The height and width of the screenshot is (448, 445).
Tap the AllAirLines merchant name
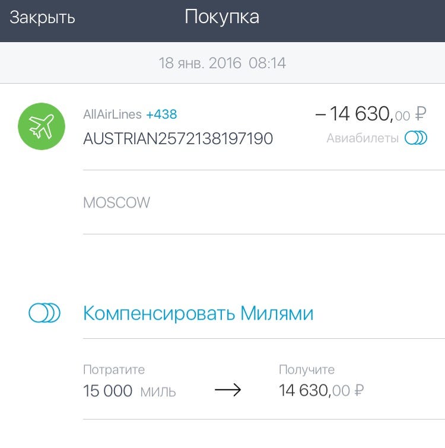coord(112,115)
